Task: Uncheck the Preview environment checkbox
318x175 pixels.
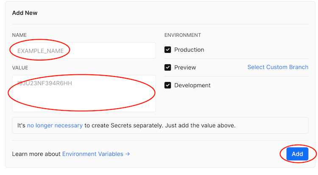Action: 168,67
